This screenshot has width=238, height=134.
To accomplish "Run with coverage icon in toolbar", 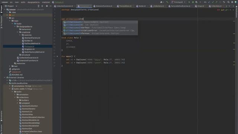I will 197,2.
